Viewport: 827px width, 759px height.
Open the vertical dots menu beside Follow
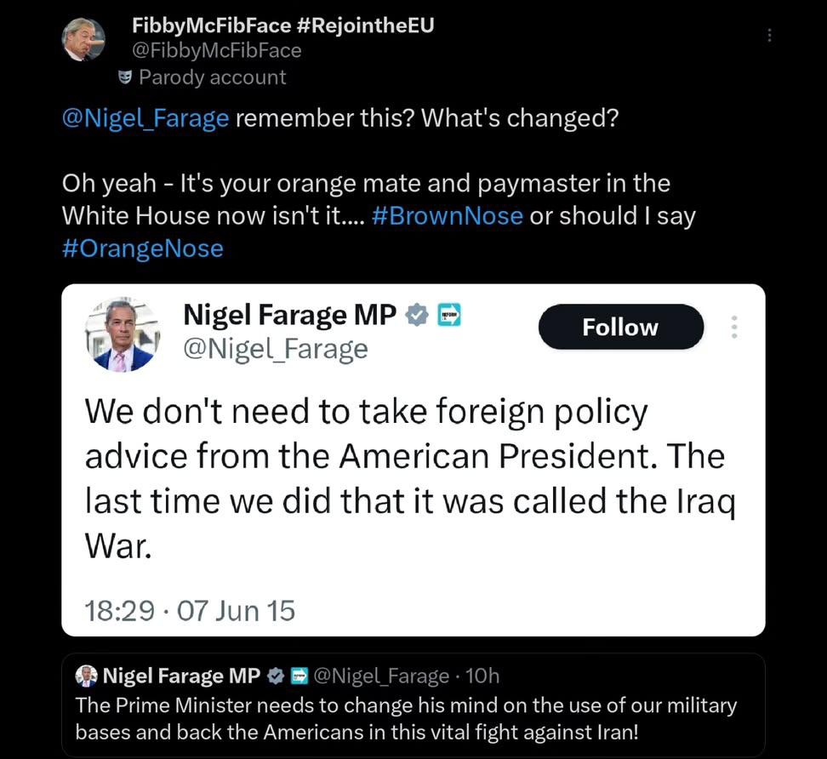[734, 328]
